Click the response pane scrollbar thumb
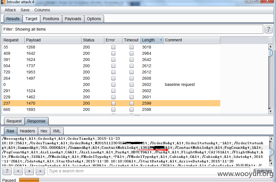The image size is (276, 182). [271, 152]
